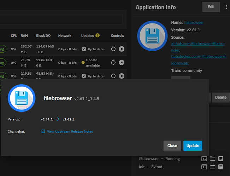Viewport: 230px width, 176px height.
Task: Click the Edit button in Application Info
Action: click(211, 7)
